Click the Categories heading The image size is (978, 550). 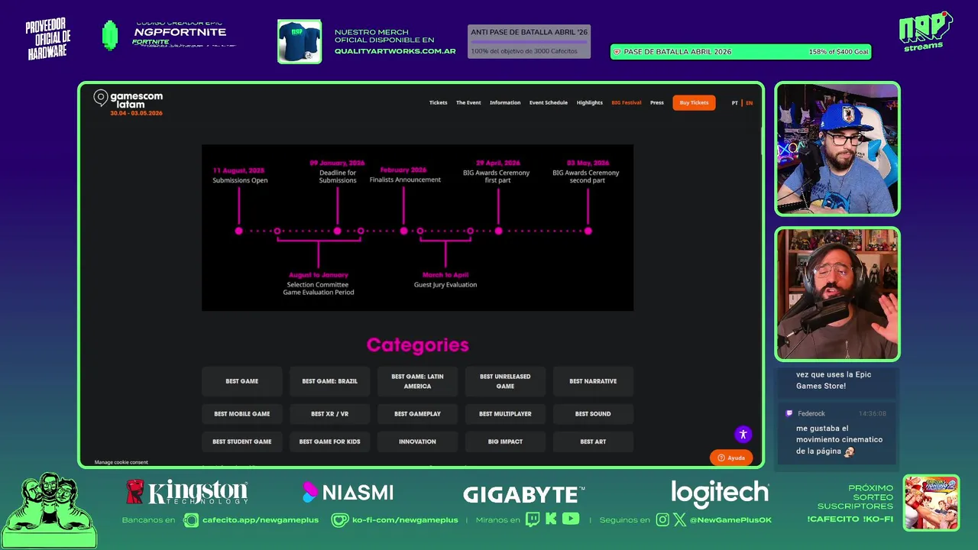point(417,345)
